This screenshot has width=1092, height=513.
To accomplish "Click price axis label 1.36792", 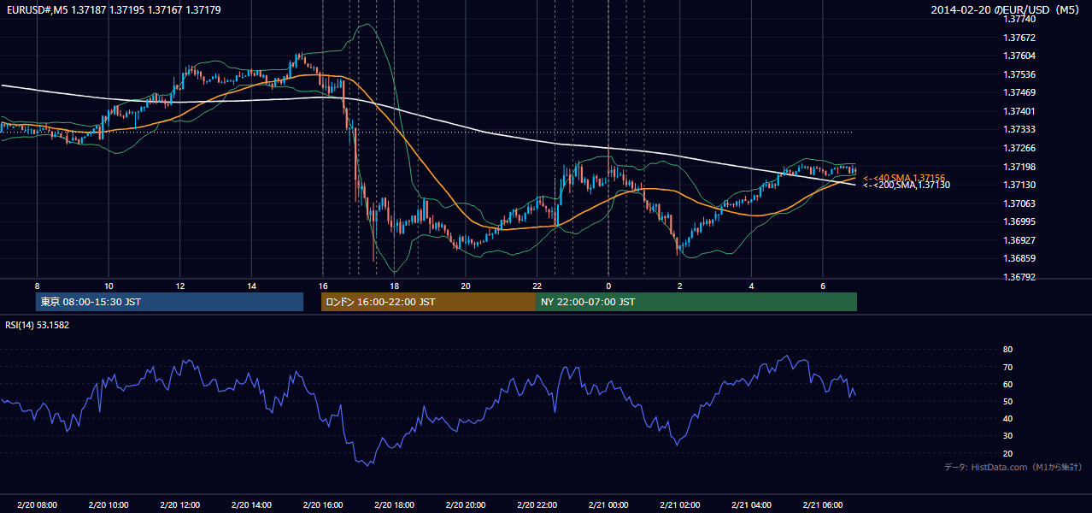I will 1019,277.
